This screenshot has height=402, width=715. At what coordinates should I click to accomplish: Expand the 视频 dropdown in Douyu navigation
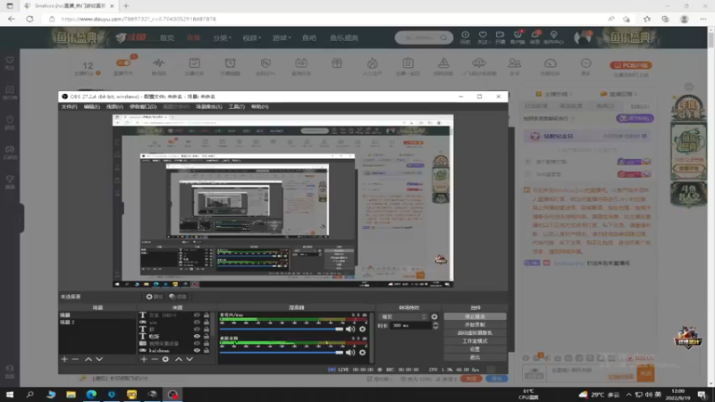point(252,38)
